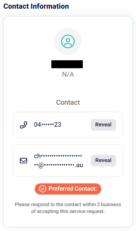Click the Contact section title

(x=68, y=103)
